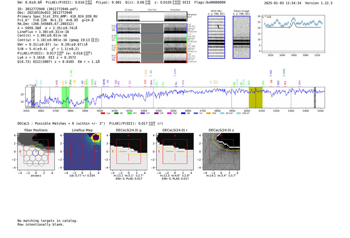Select the OII dark green legend swatch
This screenshot has width=350, height=238.
pyautogui.click(x=116, y=113)
